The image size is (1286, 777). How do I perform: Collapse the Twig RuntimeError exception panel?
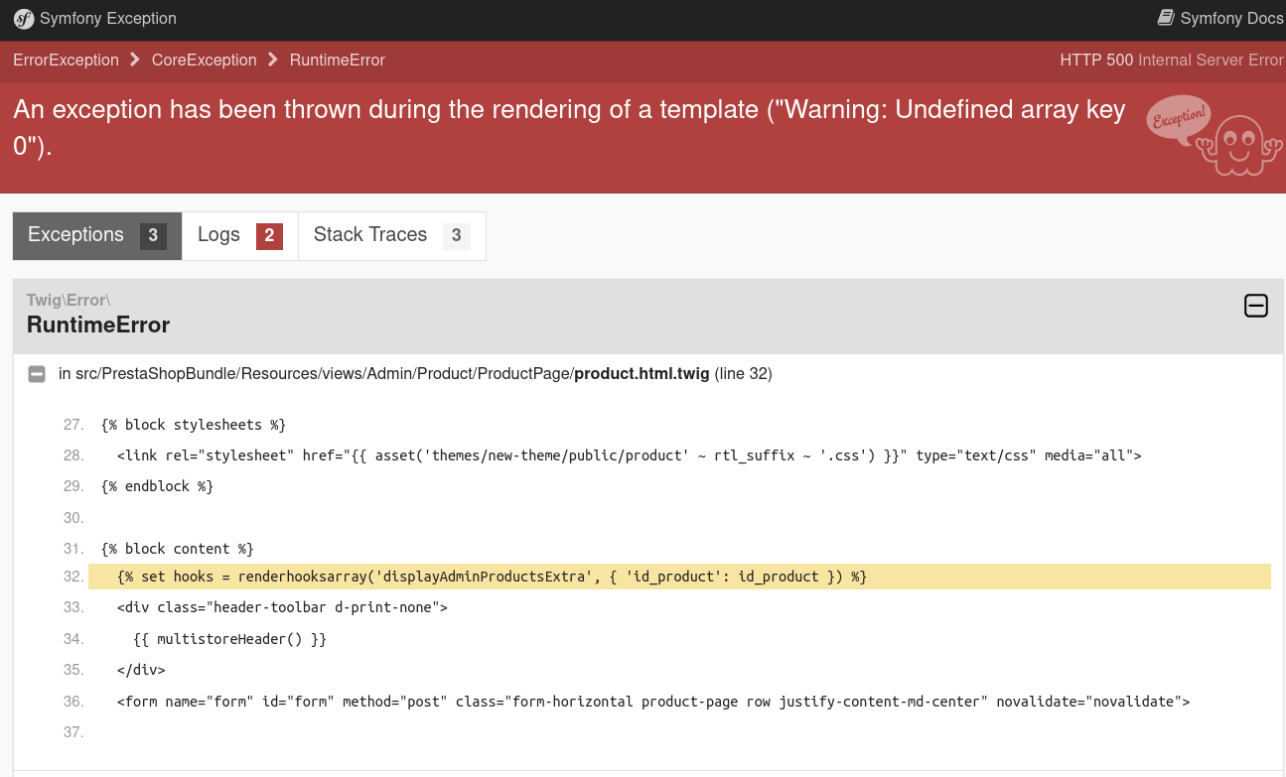[1255, 306]
